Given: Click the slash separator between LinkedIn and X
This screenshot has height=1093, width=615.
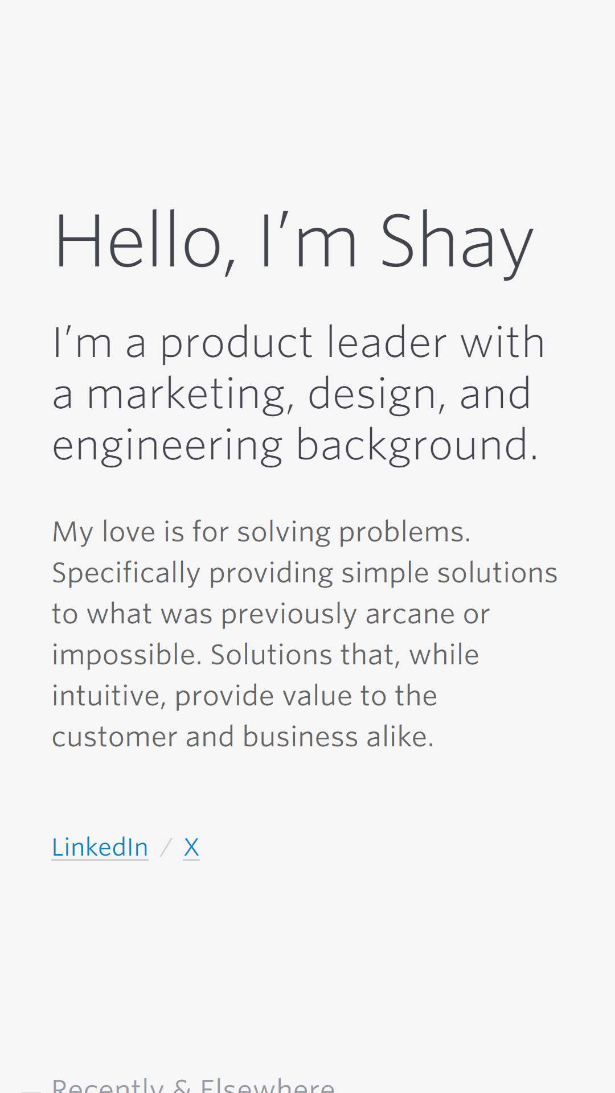Looking at the screenshot, I should (x=166, y=848).
